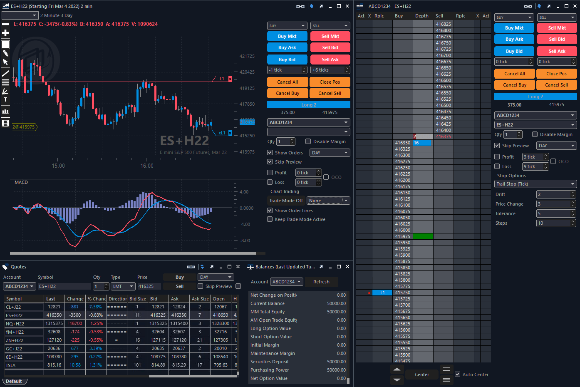Open the ES+H22 symbol dropdown in DOM panel
Image resolution: width=580 pixels, height=387 pixels.
(535, 125)
